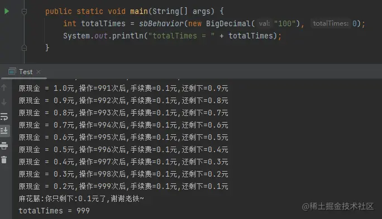Screen dimensions: 382x219
Task: Select output line with 操作=993次后
Action: [123, 113]
